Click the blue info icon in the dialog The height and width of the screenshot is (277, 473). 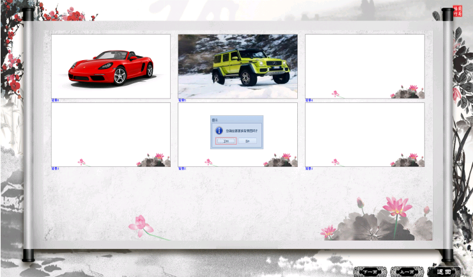(219, 130)
